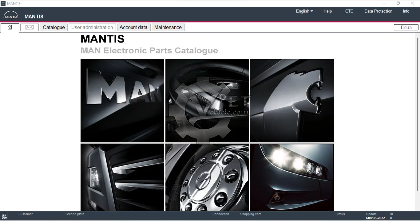Click the MAN logo in header

[x=11, y=15]
